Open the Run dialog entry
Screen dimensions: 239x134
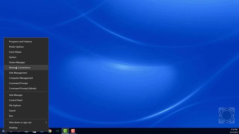click(26, 116)
